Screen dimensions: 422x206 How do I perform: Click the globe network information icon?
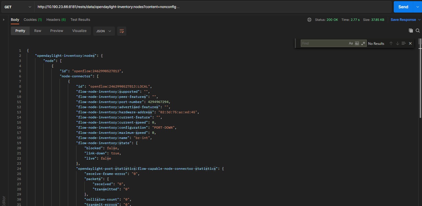click(309, 20)
